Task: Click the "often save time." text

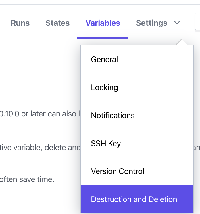Action: [27, 179]
